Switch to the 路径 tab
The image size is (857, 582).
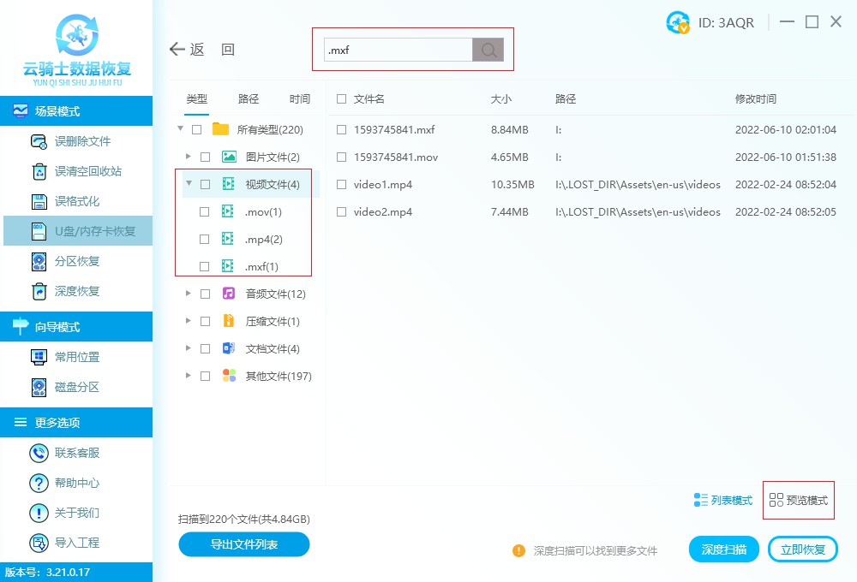pyautogui.click(x=248, y=98)
